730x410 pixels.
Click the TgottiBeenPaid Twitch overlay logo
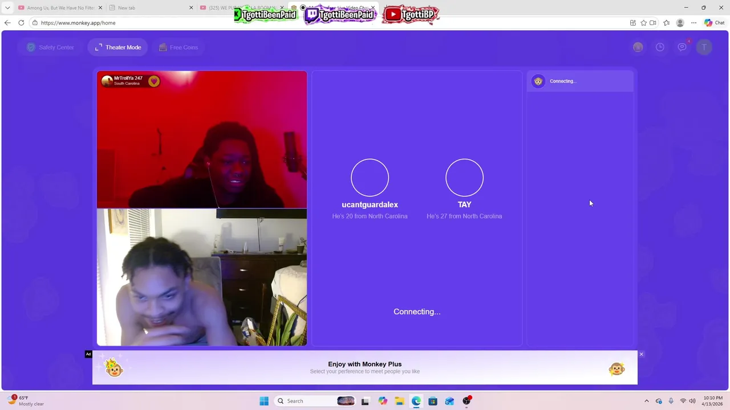click(x=340, y=15)
